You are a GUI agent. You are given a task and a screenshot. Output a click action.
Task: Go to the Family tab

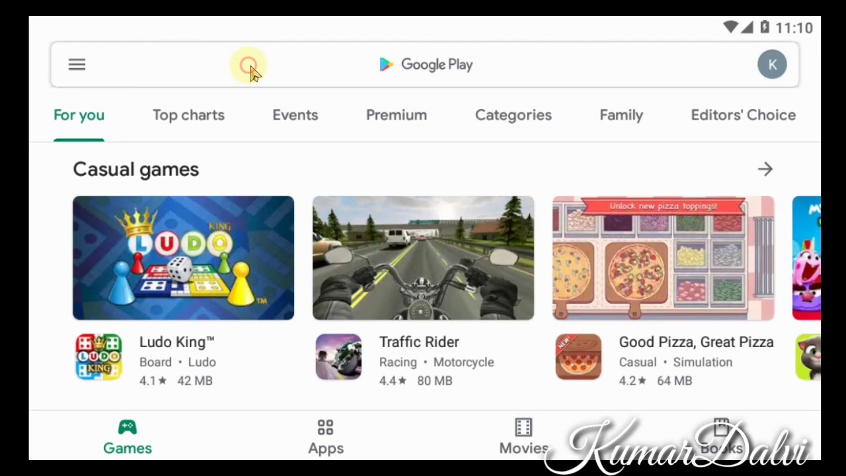pyautogui.click(x=621, y=115)
